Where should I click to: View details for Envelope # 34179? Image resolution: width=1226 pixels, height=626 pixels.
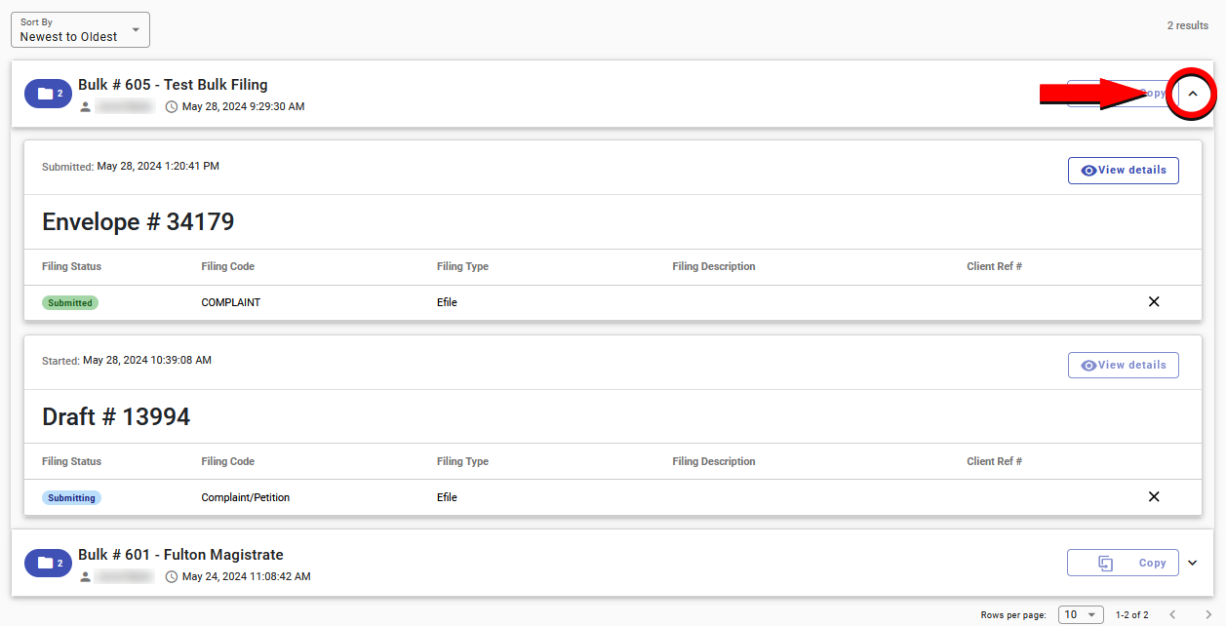point(1124,170)
